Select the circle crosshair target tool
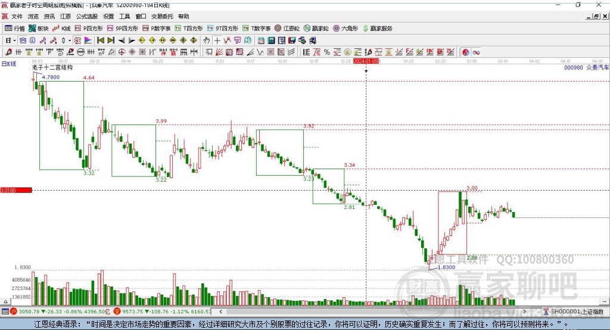 click(x=122, y=52)
